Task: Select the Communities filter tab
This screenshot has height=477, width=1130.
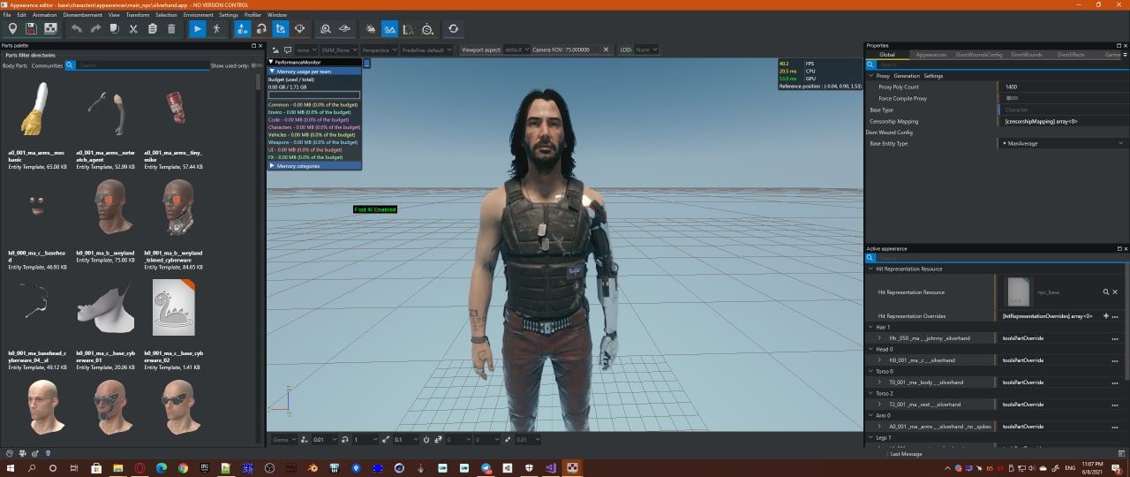Action: point(47,65)
